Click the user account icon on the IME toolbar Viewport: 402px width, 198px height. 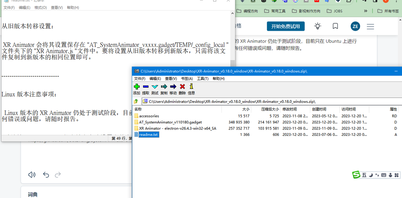[x=390, y=175]
